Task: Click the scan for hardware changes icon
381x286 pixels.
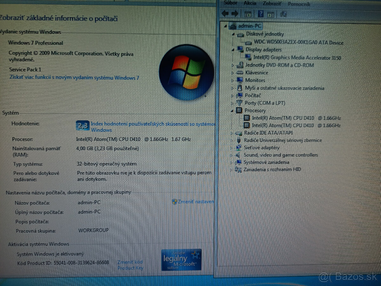Action: click(284, 14)
